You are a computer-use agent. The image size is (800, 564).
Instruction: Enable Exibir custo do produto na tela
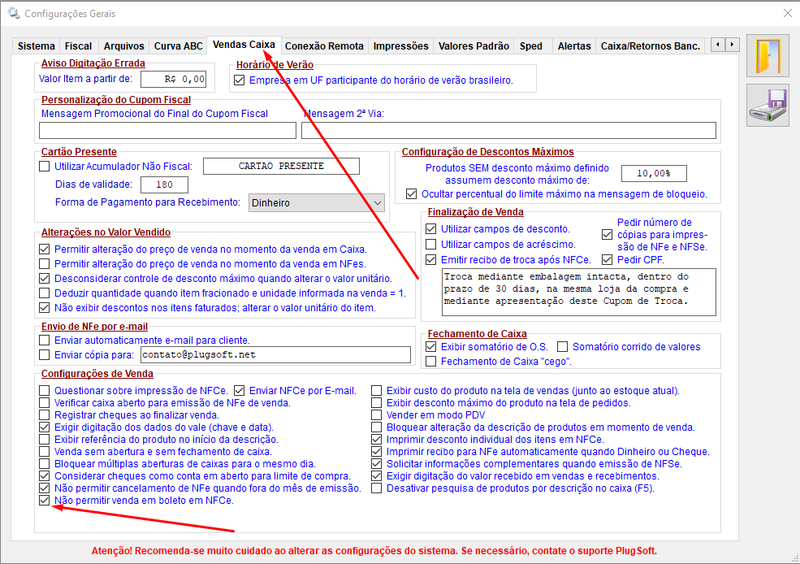pyautogui.click(x=377, y=390)
